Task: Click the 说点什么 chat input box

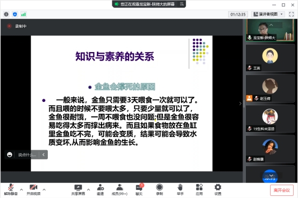Action: [x=27, y=155]
